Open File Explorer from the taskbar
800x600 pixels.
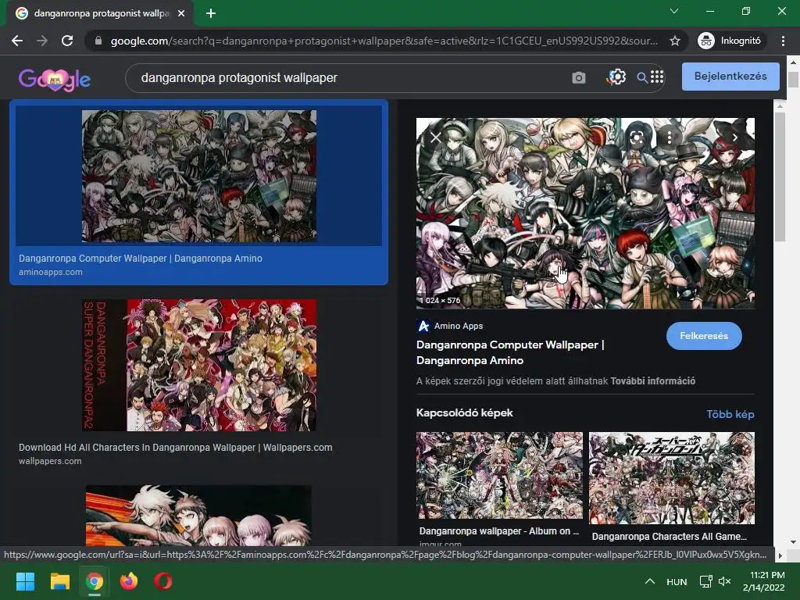59,581
